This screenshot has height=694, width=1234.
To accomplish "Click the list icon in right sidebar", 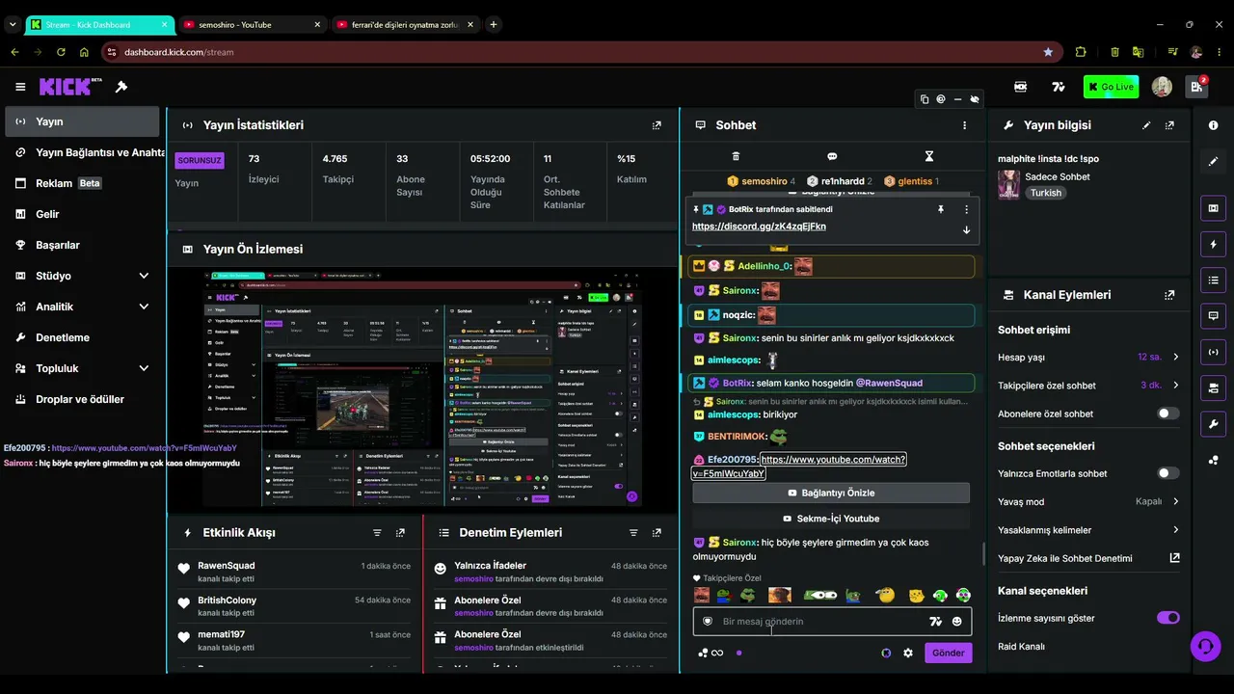I will 1213,280.
